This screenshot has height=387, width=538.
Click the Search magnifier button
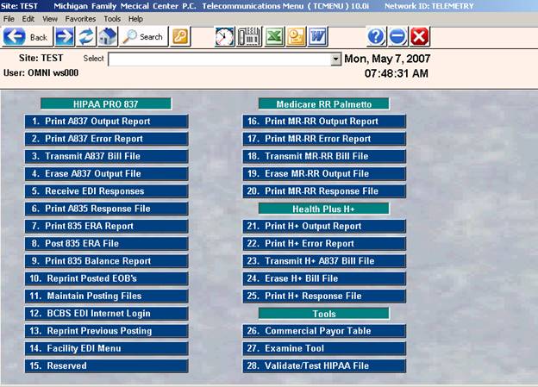[x=143, y=37]
